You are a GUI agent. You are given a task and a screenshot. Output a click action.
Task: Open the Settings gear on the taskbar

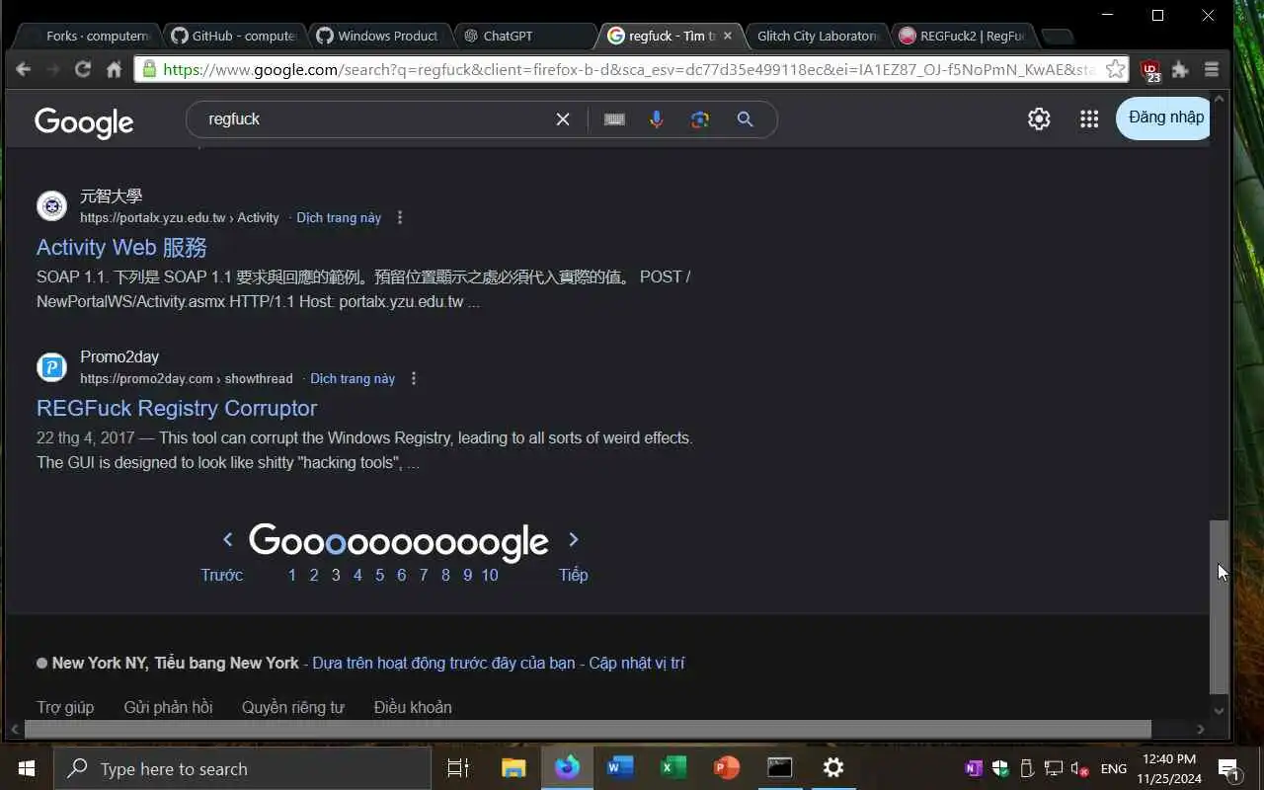[833, 768]
